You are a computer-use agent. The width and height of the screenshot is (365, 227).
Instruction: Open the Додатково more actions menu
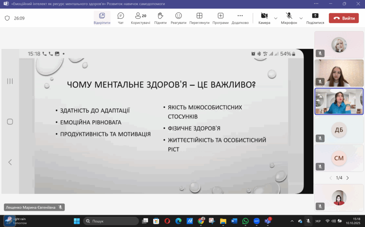click(x=240, y=18)
